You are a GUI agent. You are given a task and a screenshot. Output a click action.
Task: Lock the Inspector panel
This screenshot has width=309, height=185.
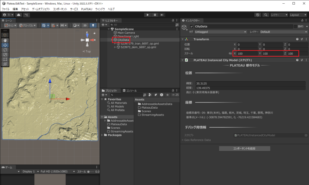point(302,20)
